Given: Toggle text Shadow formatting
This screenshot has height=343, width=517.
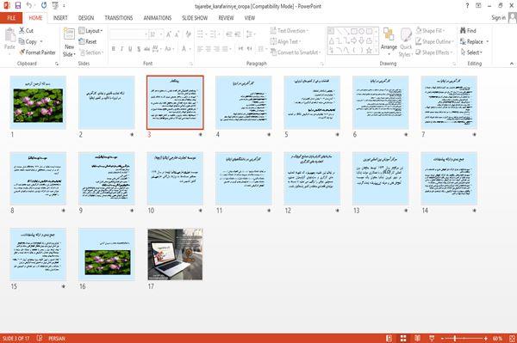Looking at the screenshot, I should pos(139,49).
